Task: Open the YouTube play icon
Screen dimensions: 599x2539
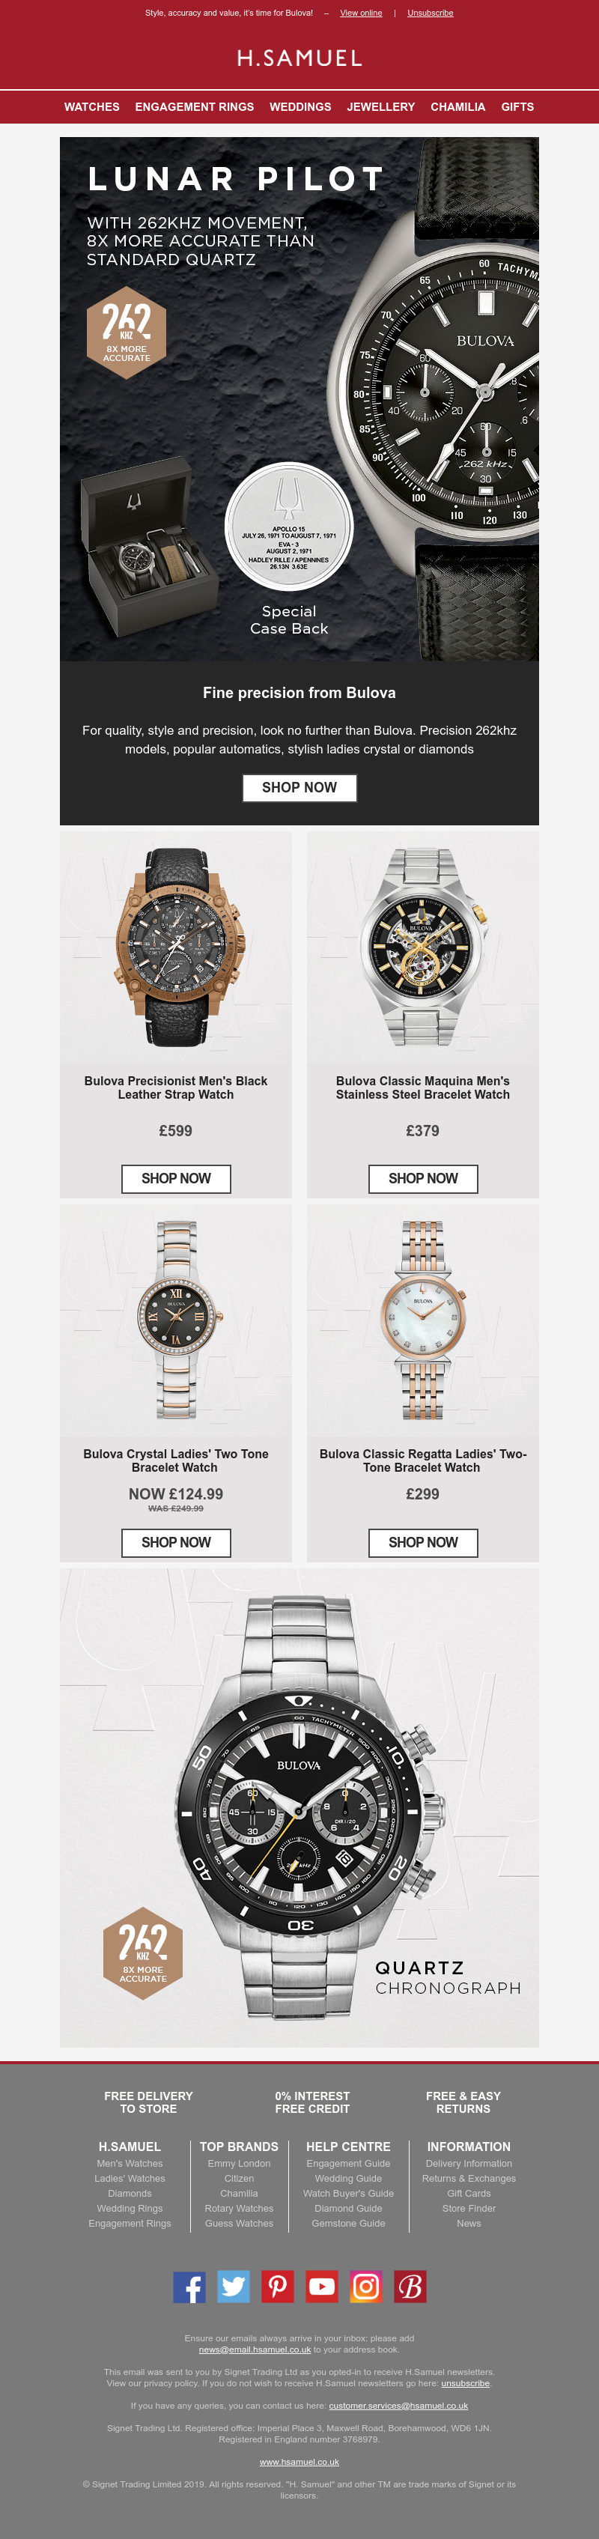Action: click(x=322, y=2287)
